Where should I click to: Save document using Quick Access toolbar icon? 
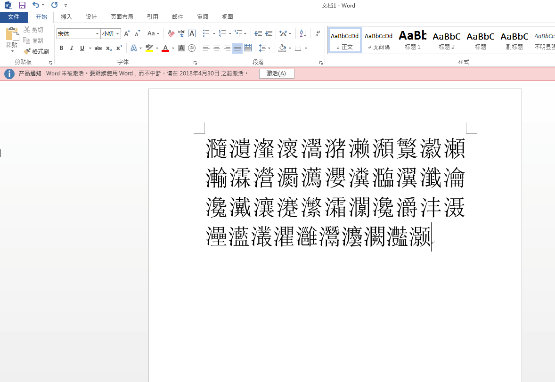(x=21, y=5)
